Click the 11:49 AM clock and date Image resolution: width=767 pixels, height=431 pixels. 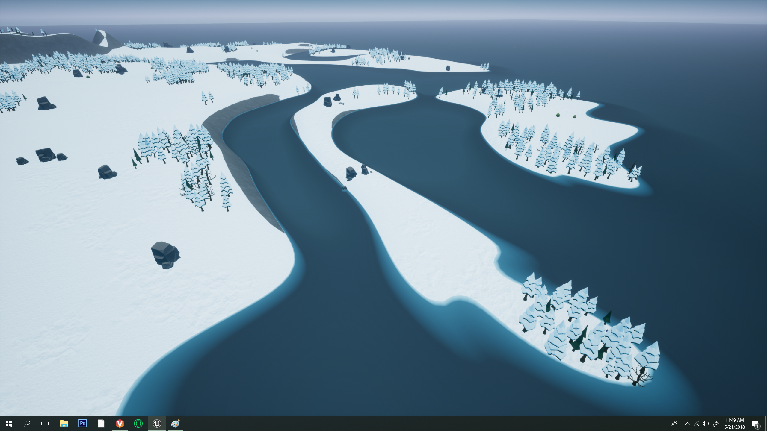[x=734, y=424]
